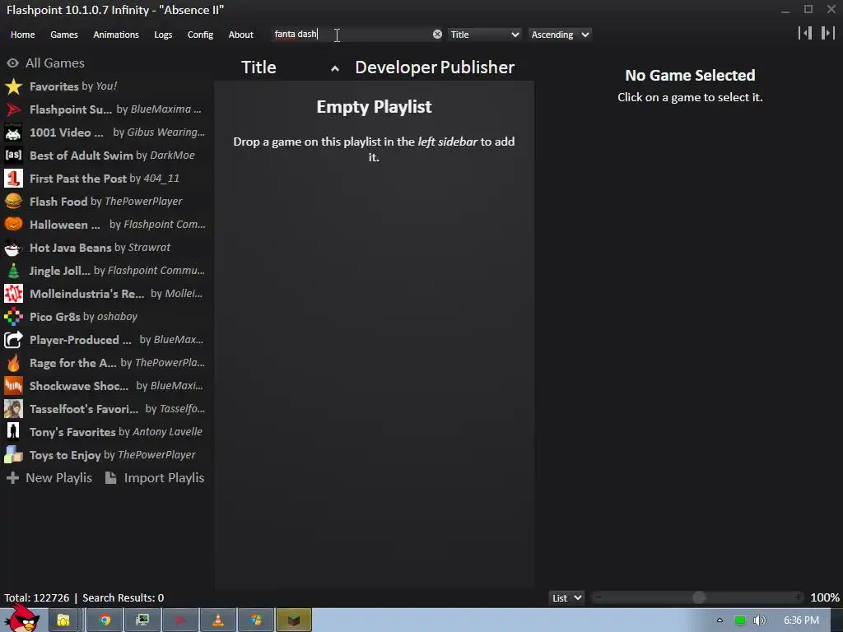843x632 pixels.
Task: Select Toys to Enjoy playlist name
Action: click(x=65, y=455)
